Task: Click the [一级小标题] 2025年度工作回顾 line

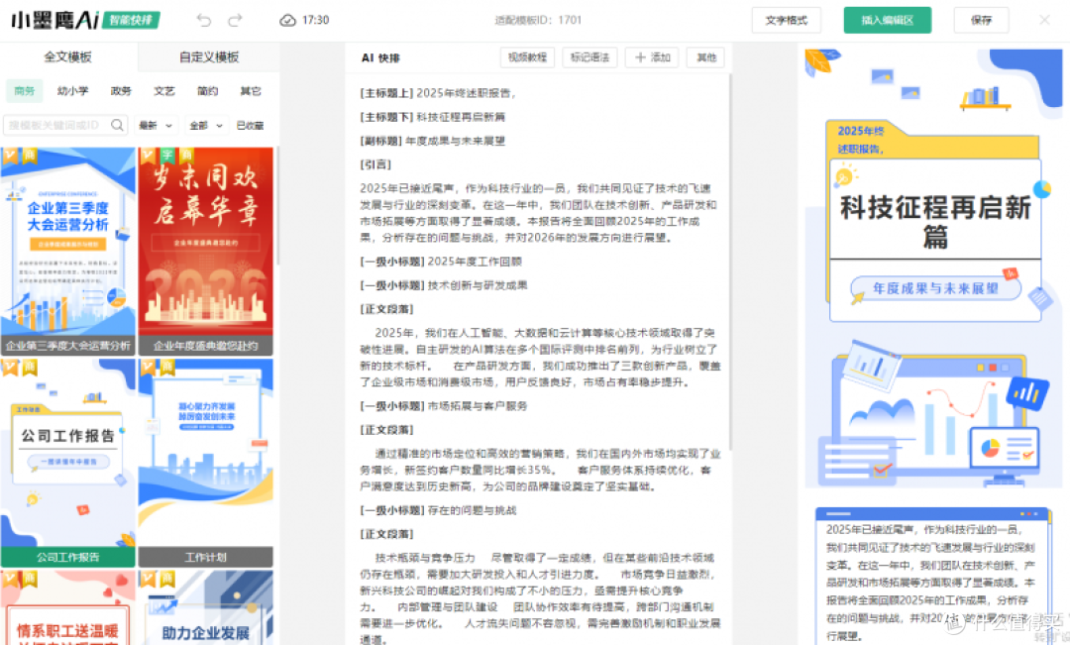Action: (441, 262)
